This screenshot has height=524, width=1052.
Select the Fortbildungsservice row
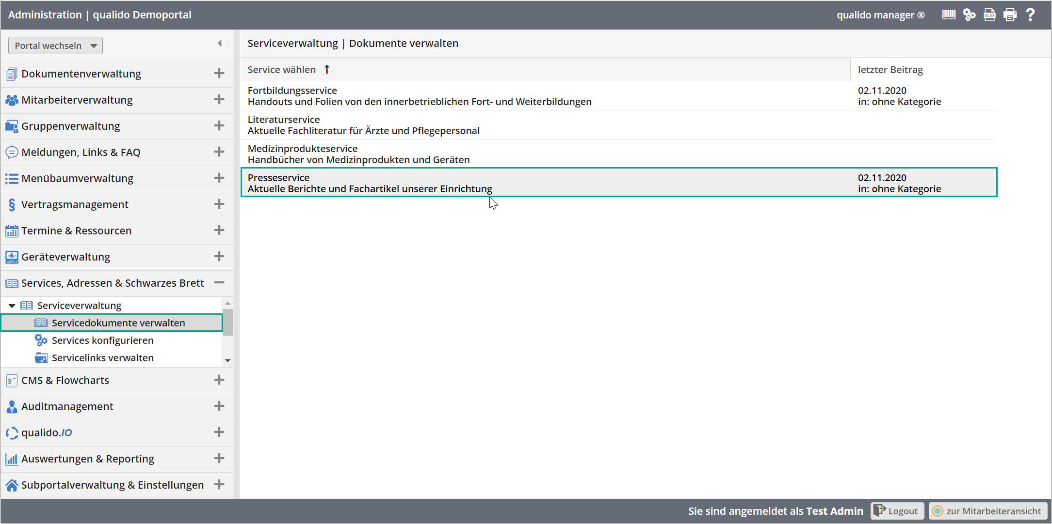(618, 96)
